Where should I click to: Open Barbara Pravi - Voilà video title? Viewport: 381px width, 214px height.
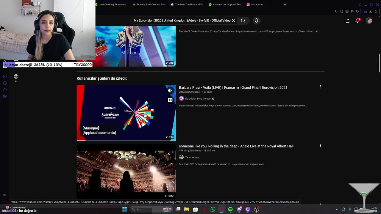tap(233, 88)
